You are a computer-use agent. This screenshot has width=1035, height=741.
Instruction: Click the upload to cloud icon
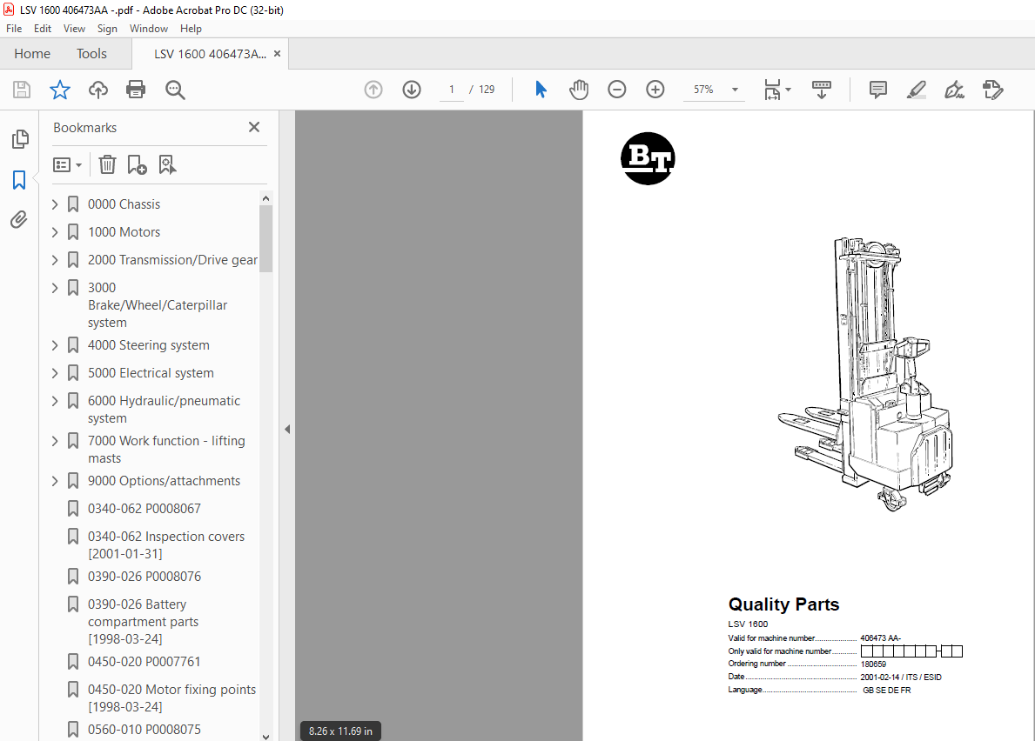tap(98, 90)
